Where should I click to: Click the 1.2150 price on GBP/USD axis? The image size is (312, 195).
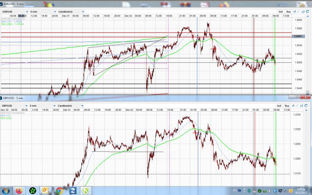pyautogui.click(x=297, y=174)
